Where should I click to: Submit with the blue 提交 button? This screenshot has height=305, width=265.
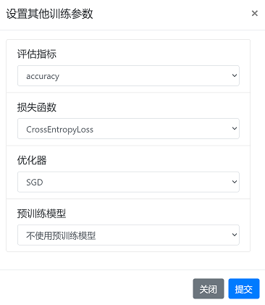pyautogui.click(x=244, y=289)
